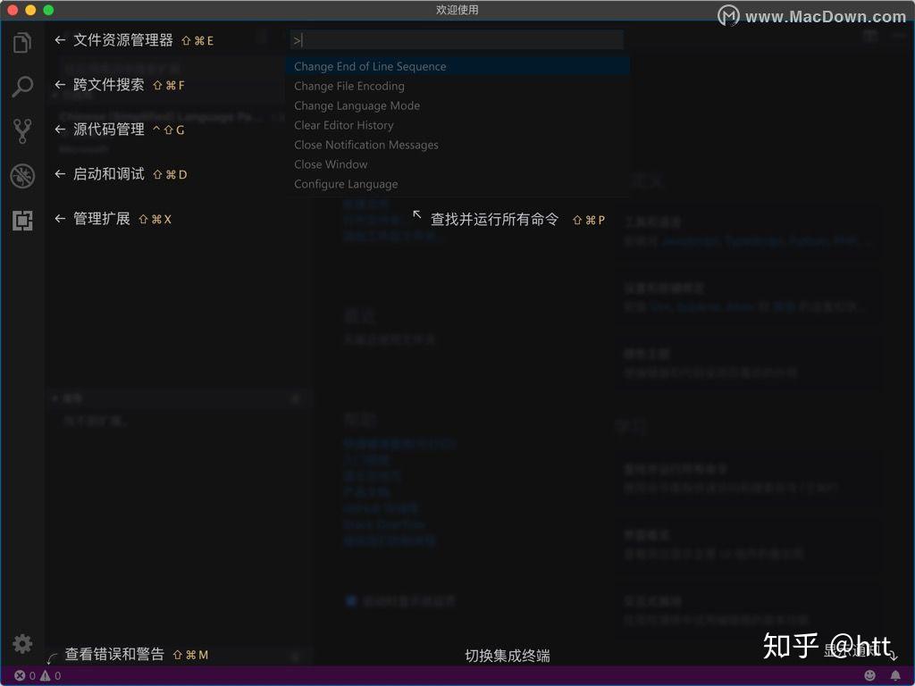Focus the command palette input field
Screen dimensions: 915x686
(457, 40)
